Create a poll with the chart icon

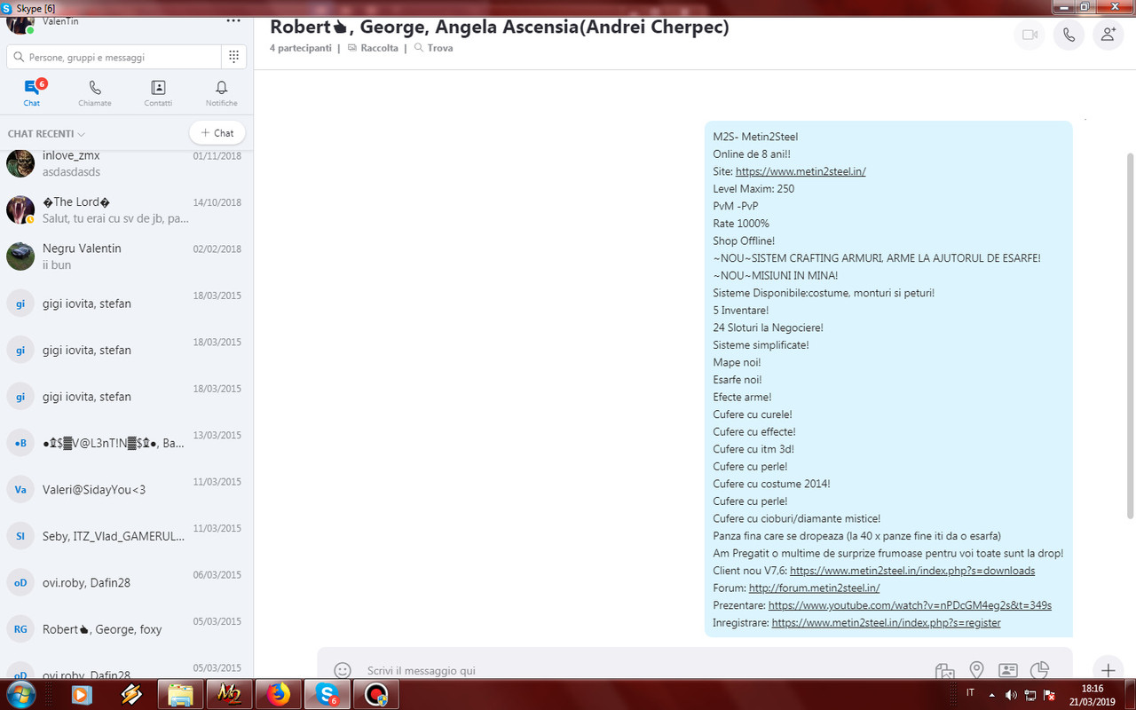click(x=1039, y=670)
